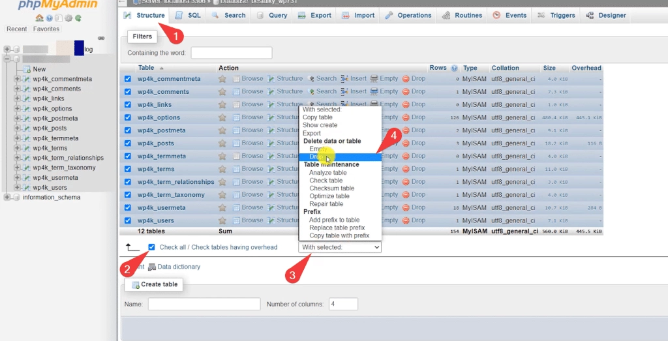
Task: Uncheck wp4k_postmeta table checkbox
Action: point(128,130)
